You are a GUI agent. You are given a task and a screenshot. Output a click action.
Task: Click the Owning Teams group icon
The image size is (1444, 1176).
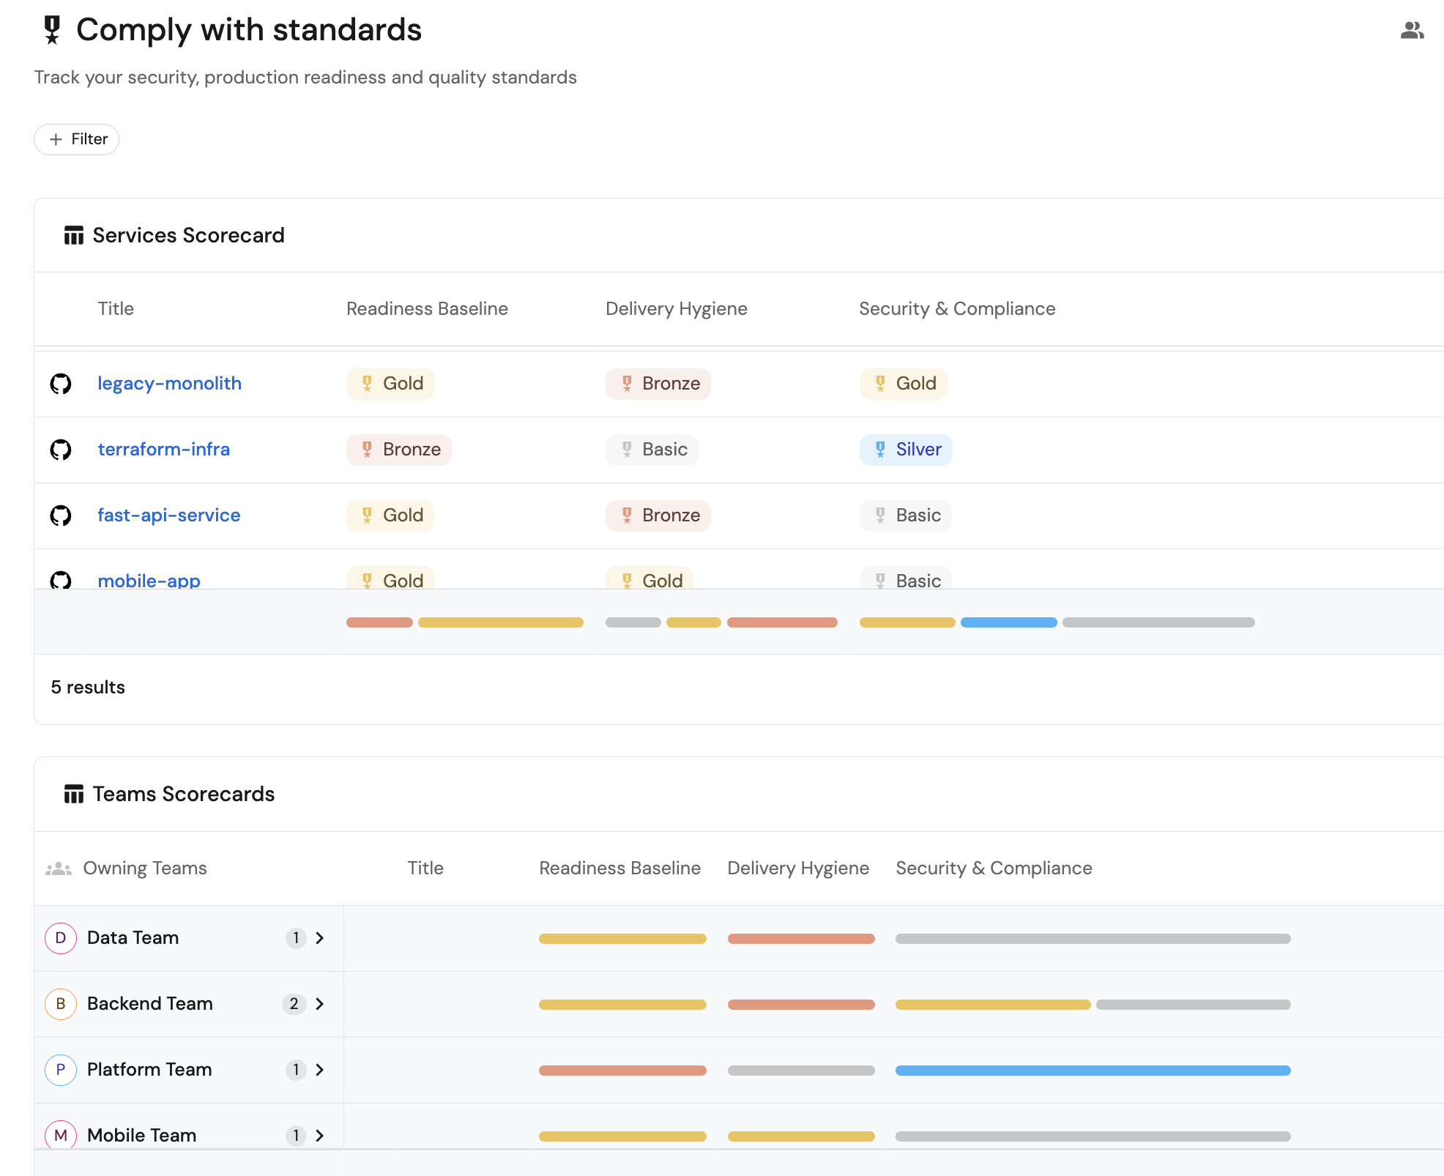click(59, 869)
